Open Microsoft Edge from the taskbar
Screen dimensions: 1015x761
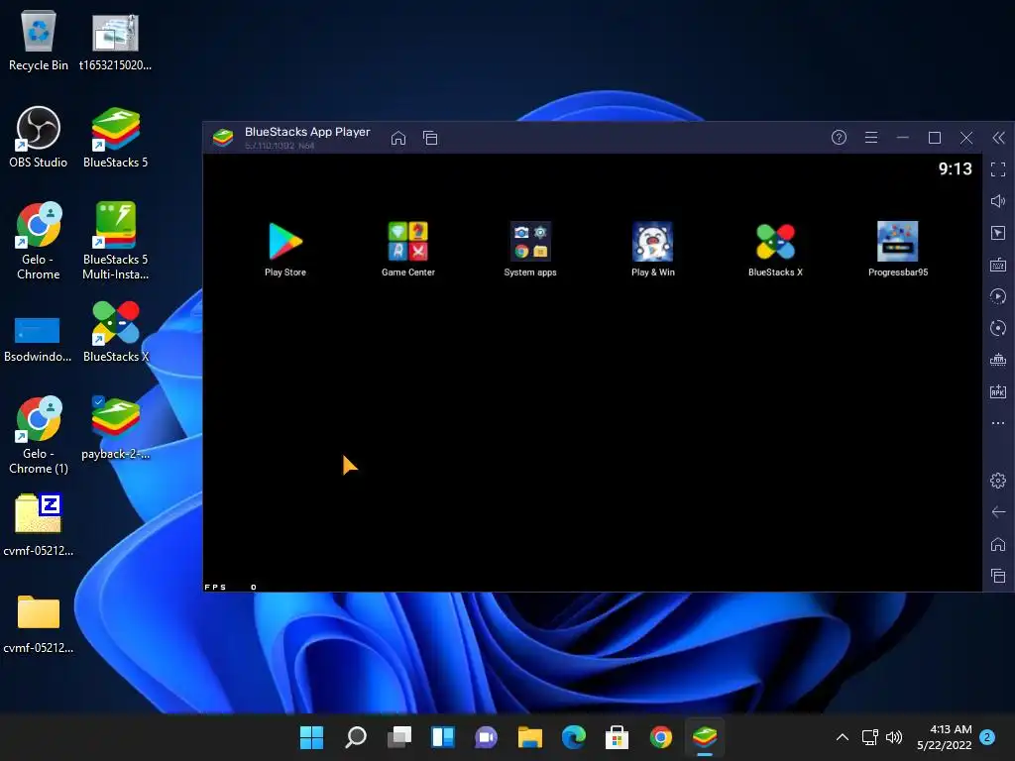click(x=574, y=737)
